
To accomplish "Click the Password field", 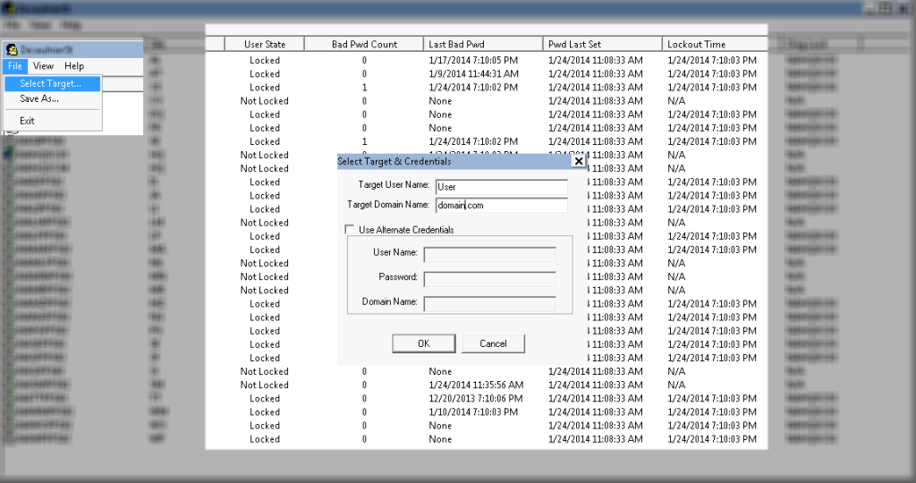I will pos(489,278).
